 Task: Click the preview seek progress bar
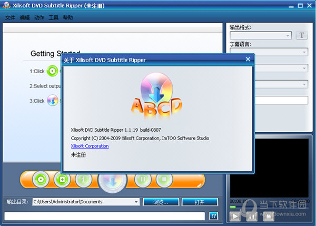click(x=270, y=207)
